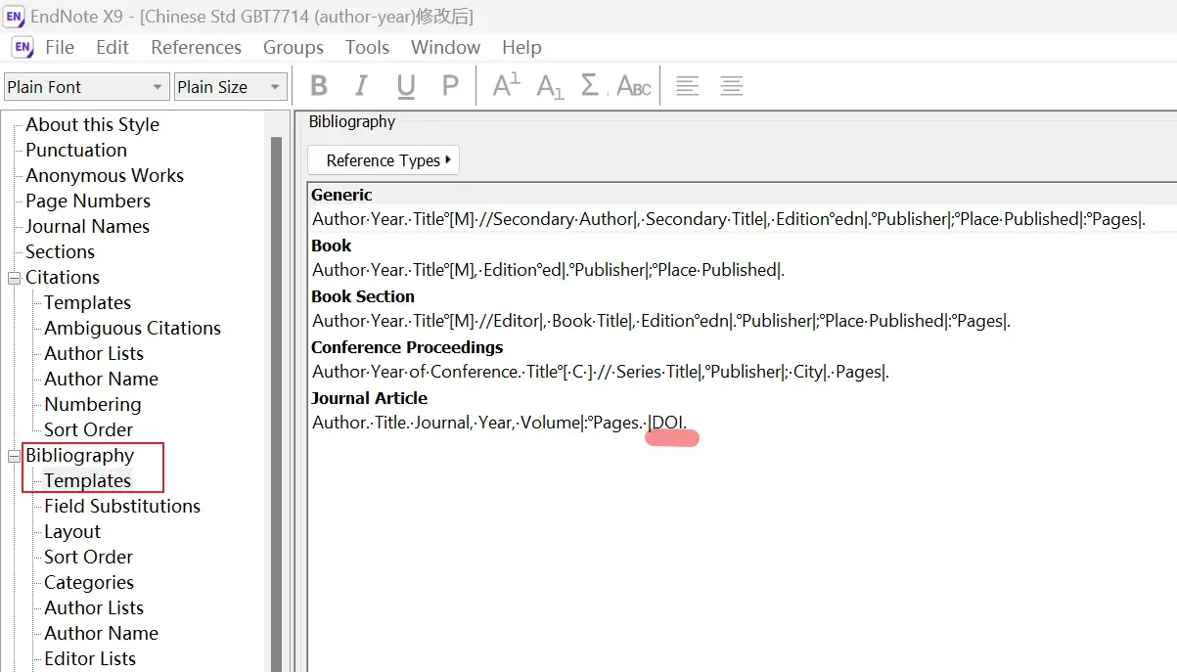This screenshot has height=672, width=1177.
Task: Select Categories in the tree
Action: [x=89, y=582]
